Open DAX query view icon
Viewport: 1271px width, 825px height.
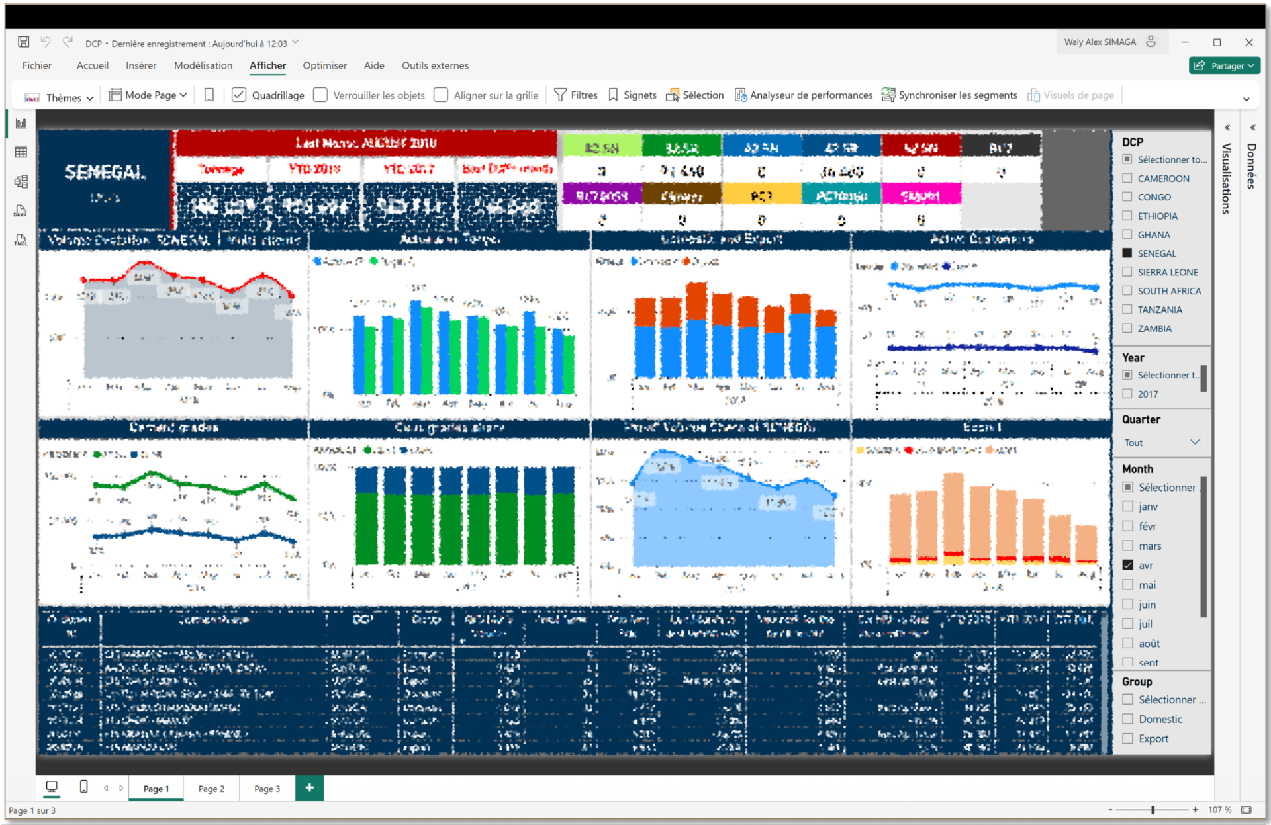[x=21, y=211]
